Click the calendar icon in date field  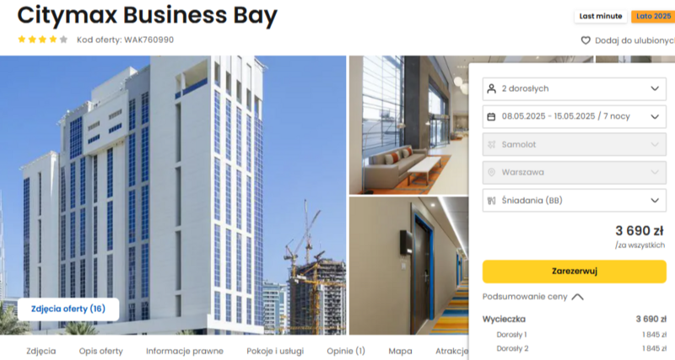pyautogui.click(x=491, y=116)
